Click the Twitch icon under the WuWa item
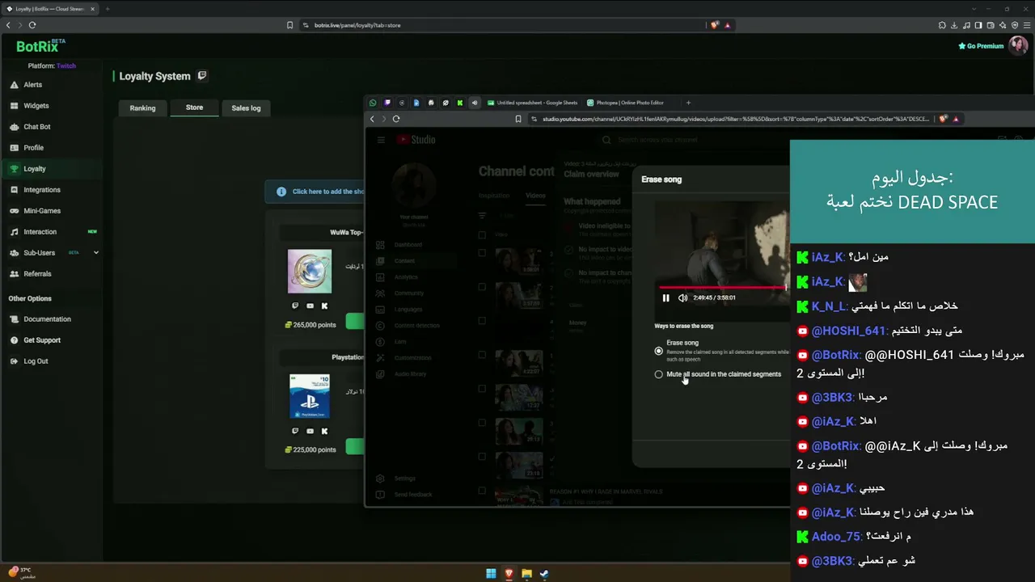This screenshot has width=1035, height=582. (x=295, y=306)
